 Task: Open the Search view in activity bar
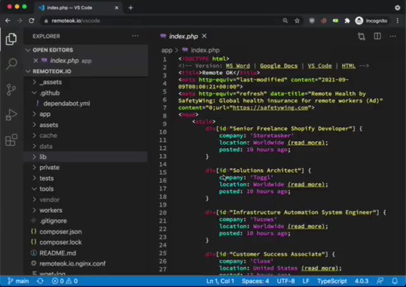11,63
